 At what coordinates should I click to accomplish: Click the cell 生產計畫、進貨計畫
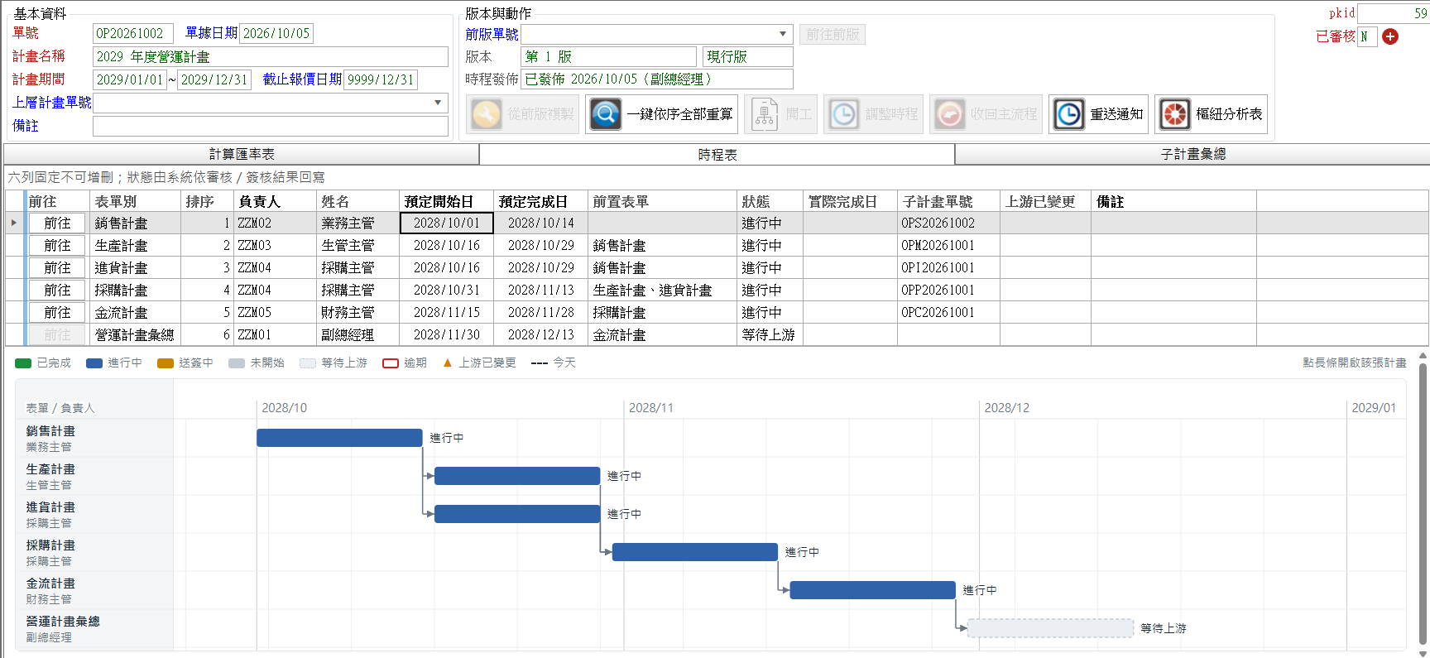(662, 291)
